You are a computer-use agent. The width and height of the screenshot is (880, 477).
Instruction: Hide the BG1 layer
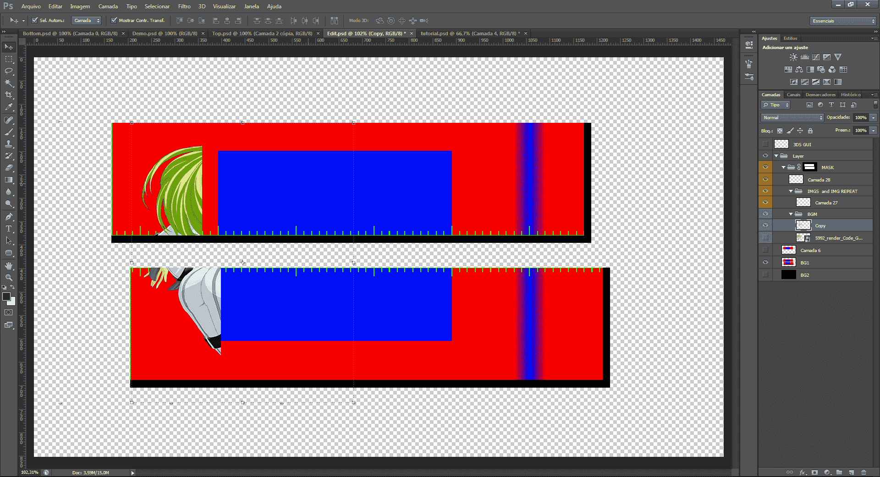(x=765, y=263)
